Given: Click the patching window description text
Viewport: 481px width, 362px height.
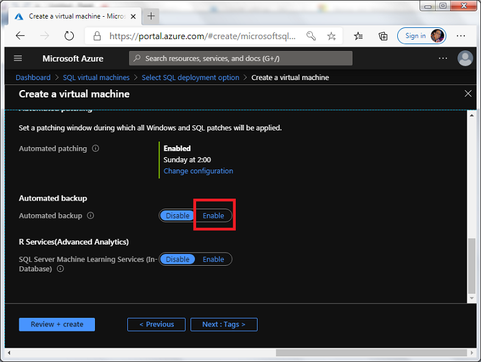Looking at the screenshot, I should tap(150, 128).
